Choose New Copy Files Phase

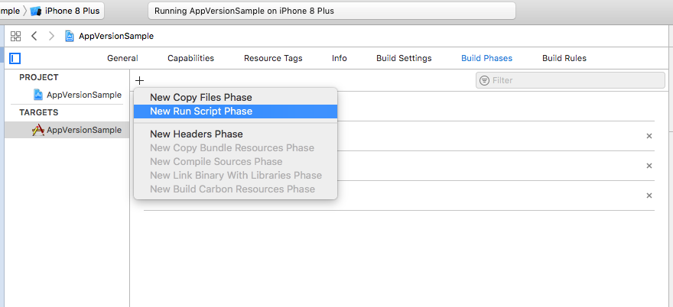point(201,97)
